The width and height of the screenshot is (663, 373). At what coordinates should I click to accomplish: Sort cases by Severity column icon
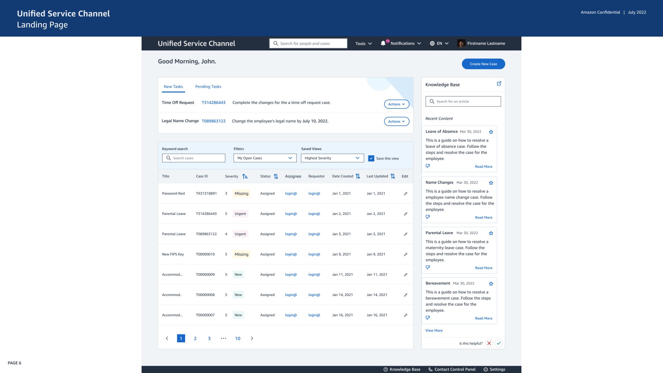click(245, 176)
